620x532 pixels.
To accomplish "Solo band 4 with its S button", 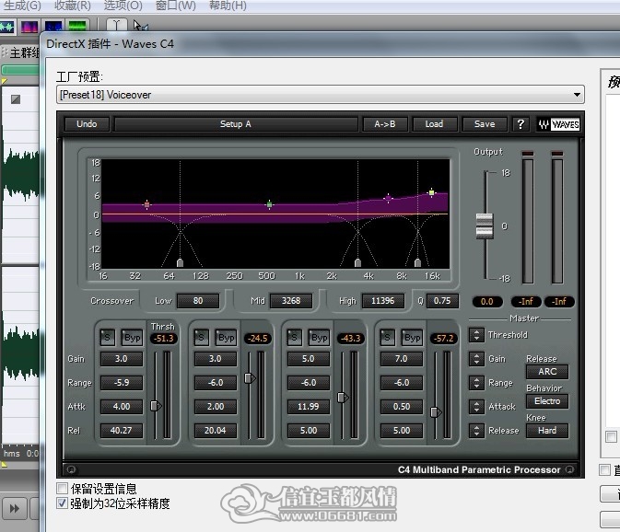I will click(x=387, y=337).
